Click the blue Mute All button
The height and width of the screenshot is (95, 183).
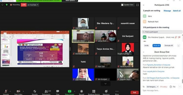click(157, 46)
